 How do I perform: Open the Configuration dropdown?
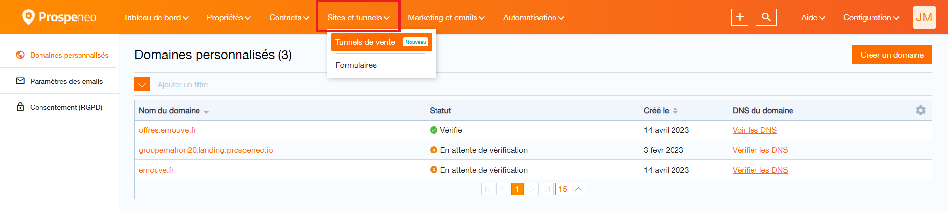click(x=872, y=18)
